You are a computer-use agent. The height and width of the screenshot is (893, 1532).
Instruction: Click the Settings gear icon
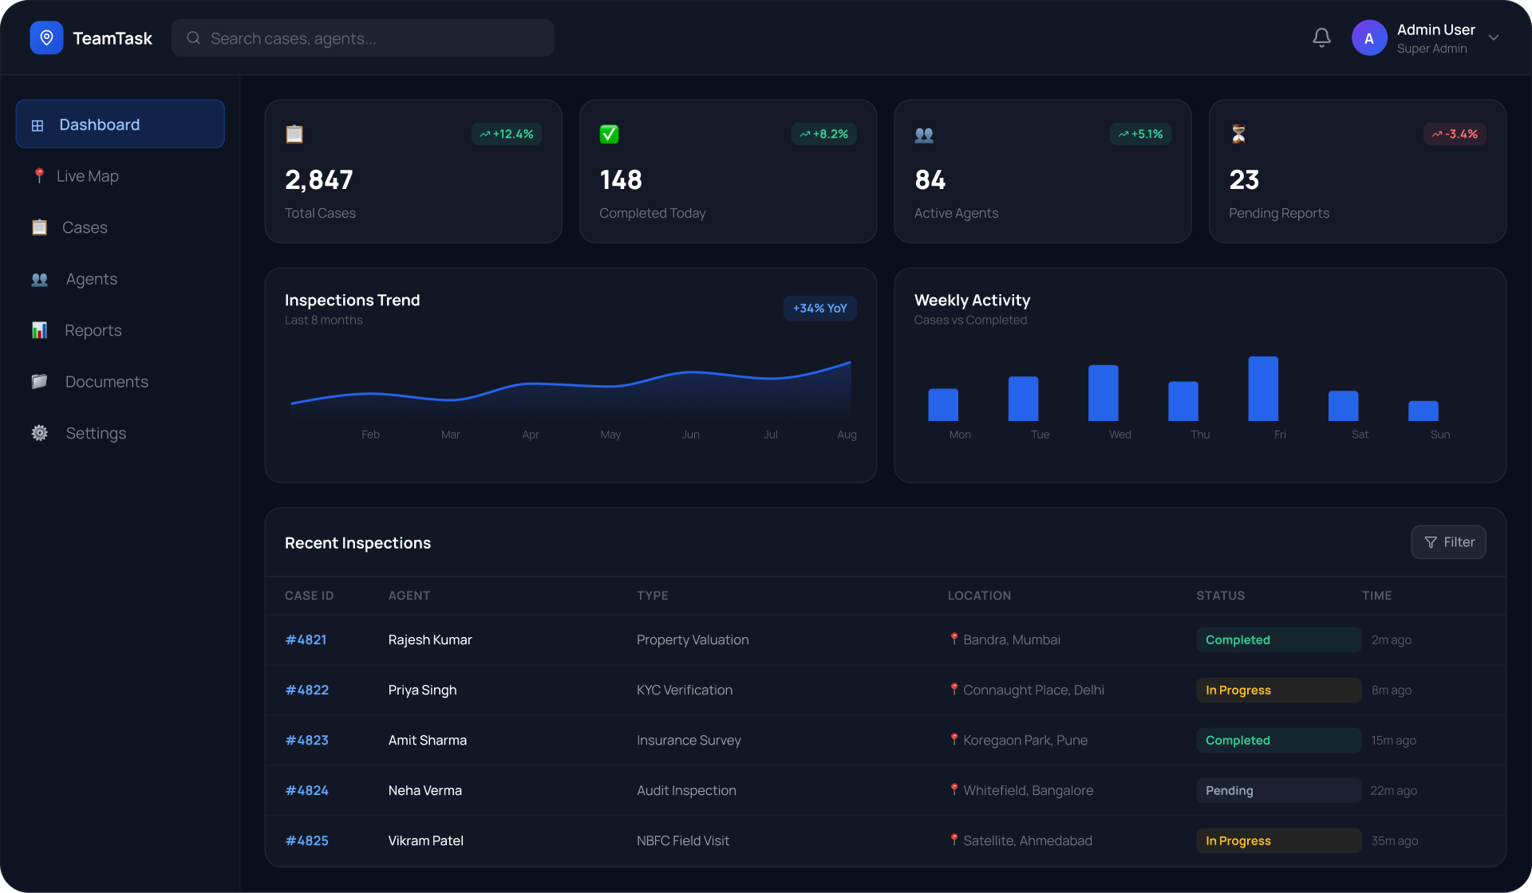(39, 433)
